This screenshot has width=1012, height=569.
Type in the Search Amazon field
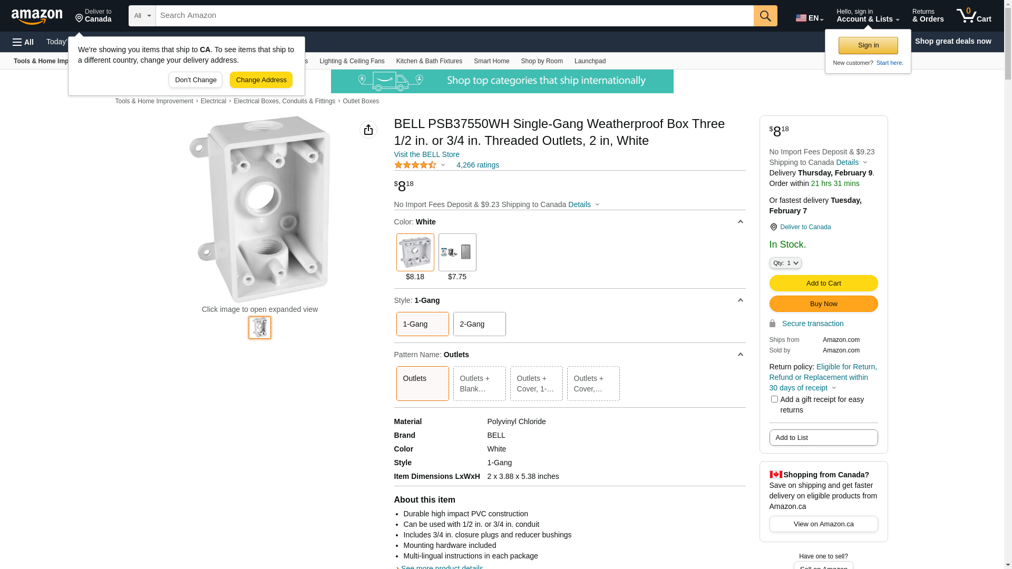click(x=454, y=16)
